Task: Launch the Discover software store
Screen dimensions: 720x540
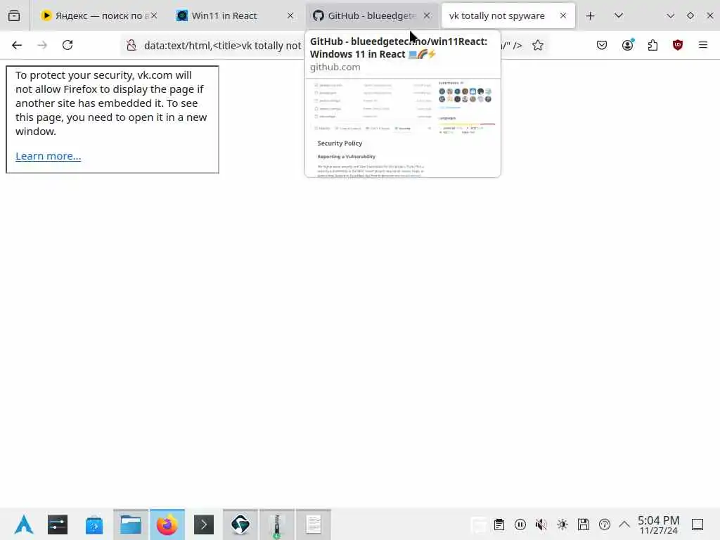Action: coord(94,525)
